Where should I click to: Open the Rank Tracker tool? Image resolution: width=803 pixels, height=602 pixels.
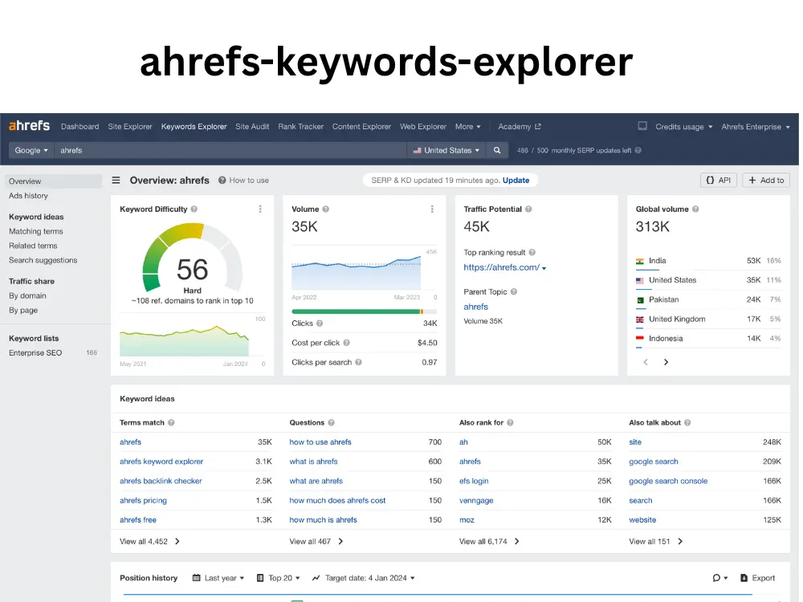[x=300, y=127]
